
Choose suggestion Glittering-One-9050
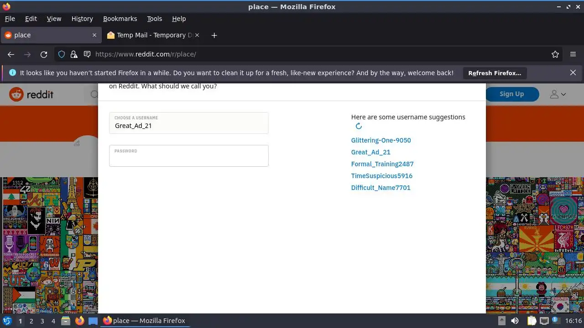(381, 140)
